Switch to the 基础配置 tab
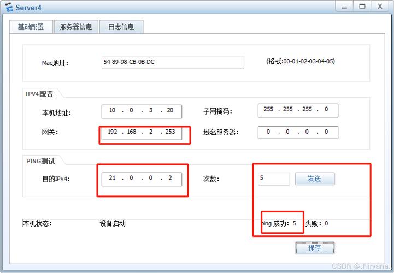394x273 pixels. pos(31,27)
